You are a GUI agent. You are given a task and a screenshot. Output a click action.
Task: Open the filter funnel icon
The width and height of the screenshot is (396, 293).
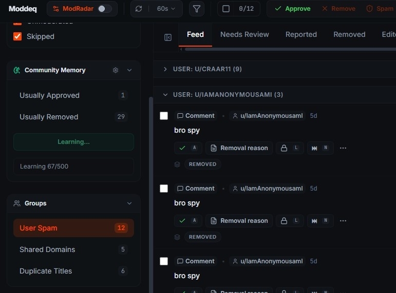tap(197, 9)
